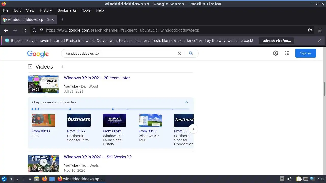The image size is (326, 183).
Task: Click the forward navigation arrow
Action: [15, 30]
